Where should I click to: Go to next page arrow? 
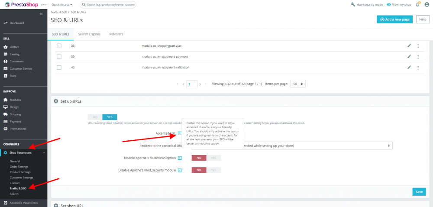[200, 84]
